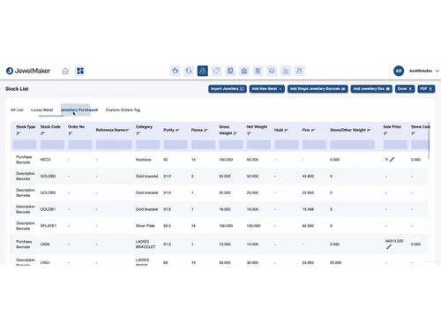441x331 pixels.
Task: Select stock code GOLDB3 cell
Action: (x=48, y=176)
